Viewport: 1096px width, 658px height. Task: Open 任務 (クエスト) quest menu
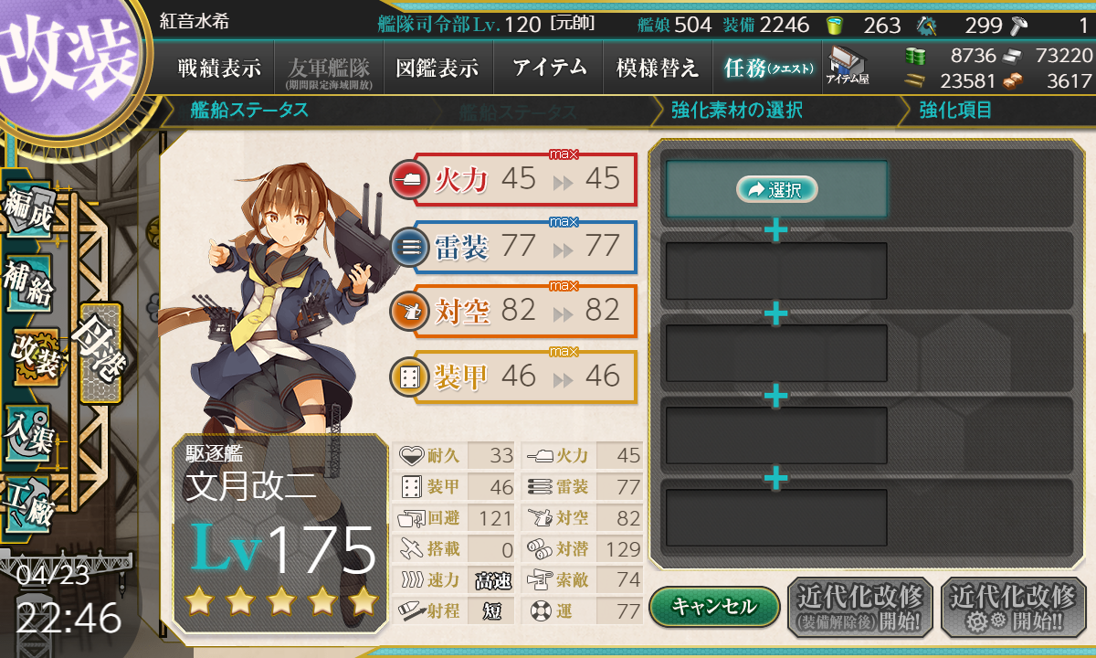click(x=765, y=69)
